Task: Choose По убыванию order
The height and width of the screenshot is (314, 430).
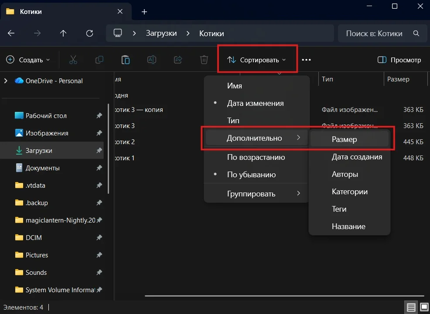Action: (257, 174)
